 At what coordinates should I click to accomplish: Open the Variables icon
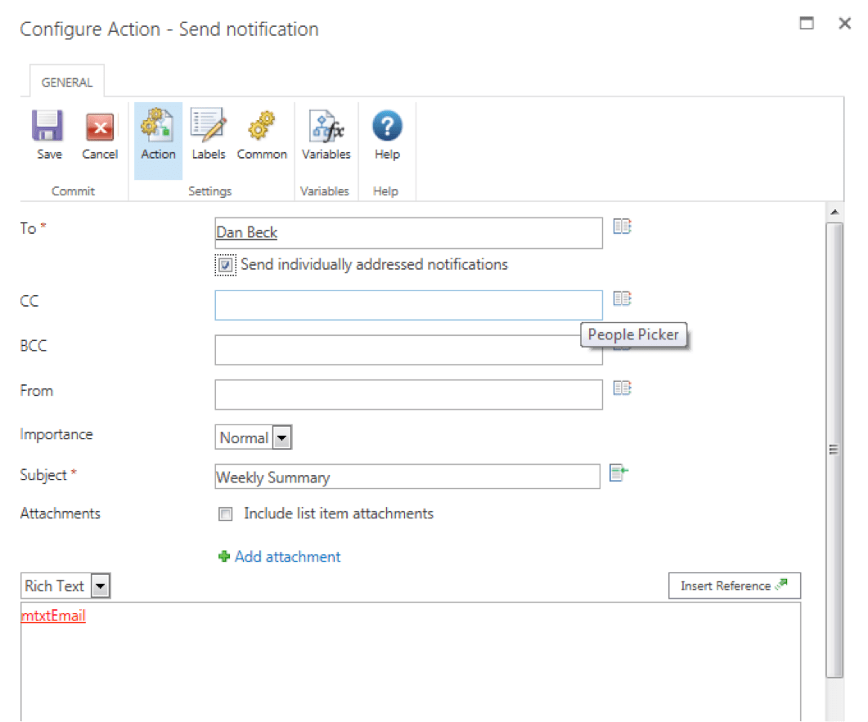tap(326, 128)
